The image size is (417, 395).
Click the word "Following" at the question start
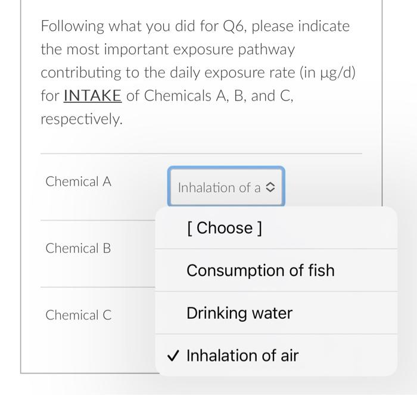(73, 27)
